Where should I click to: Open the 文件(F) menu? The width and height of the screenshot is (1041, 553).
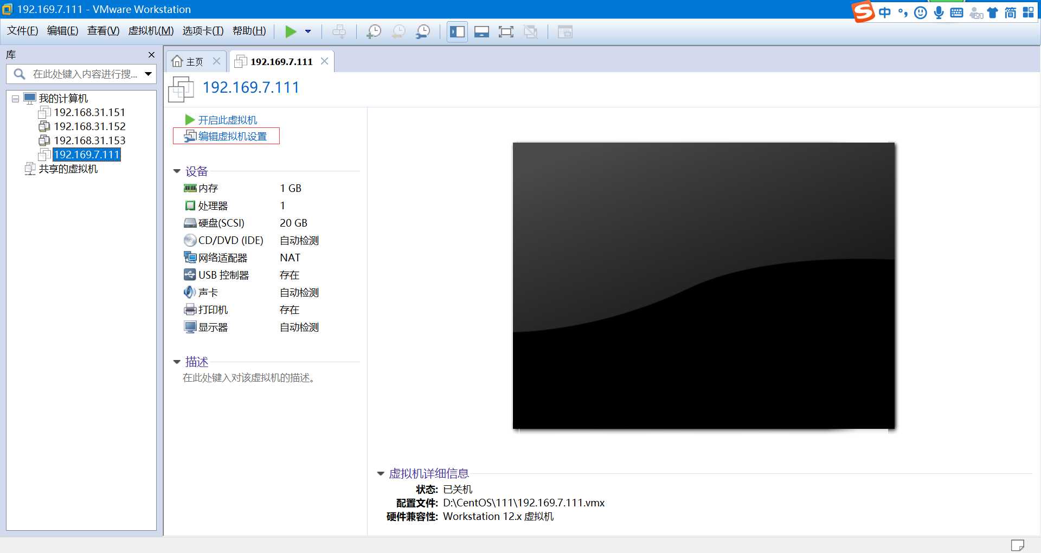(22, 31)
